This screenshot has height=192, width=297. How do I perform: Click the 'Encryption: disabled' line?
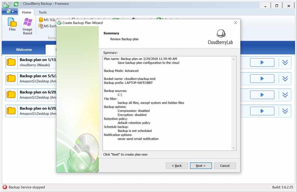click(132, 115)
